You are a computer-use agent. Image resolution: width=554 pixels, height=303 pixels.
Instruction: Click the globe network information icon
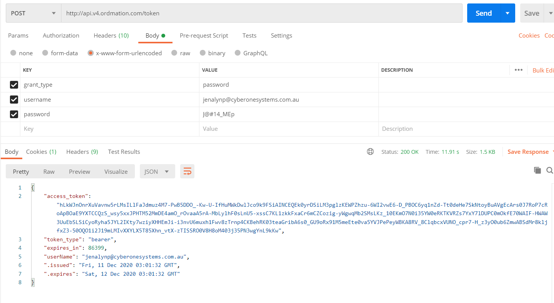coord(370,152)
